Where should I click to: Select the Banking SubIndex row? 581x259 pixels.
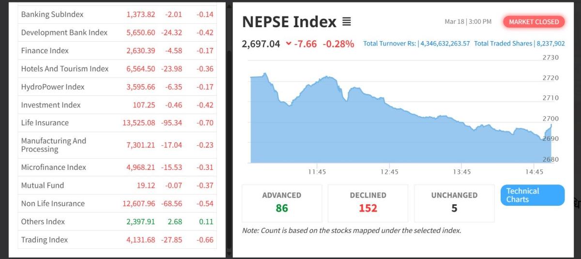pos(52,15)
